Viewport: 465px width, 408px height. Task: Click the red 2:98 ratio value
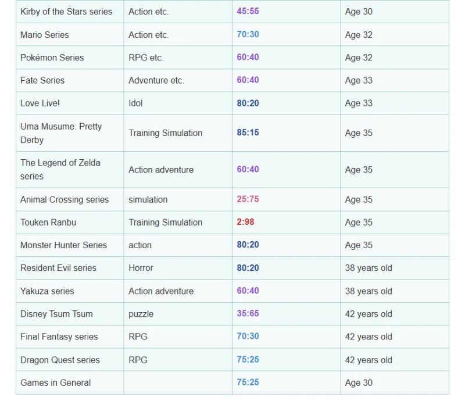tap(245, 222)
